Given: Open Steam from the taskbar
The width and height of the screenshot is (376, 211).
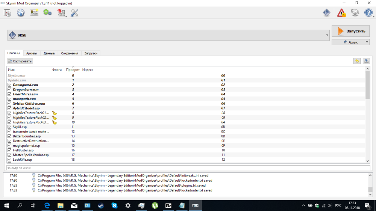Looking at the screenshot, I should (x=101, y=205).
